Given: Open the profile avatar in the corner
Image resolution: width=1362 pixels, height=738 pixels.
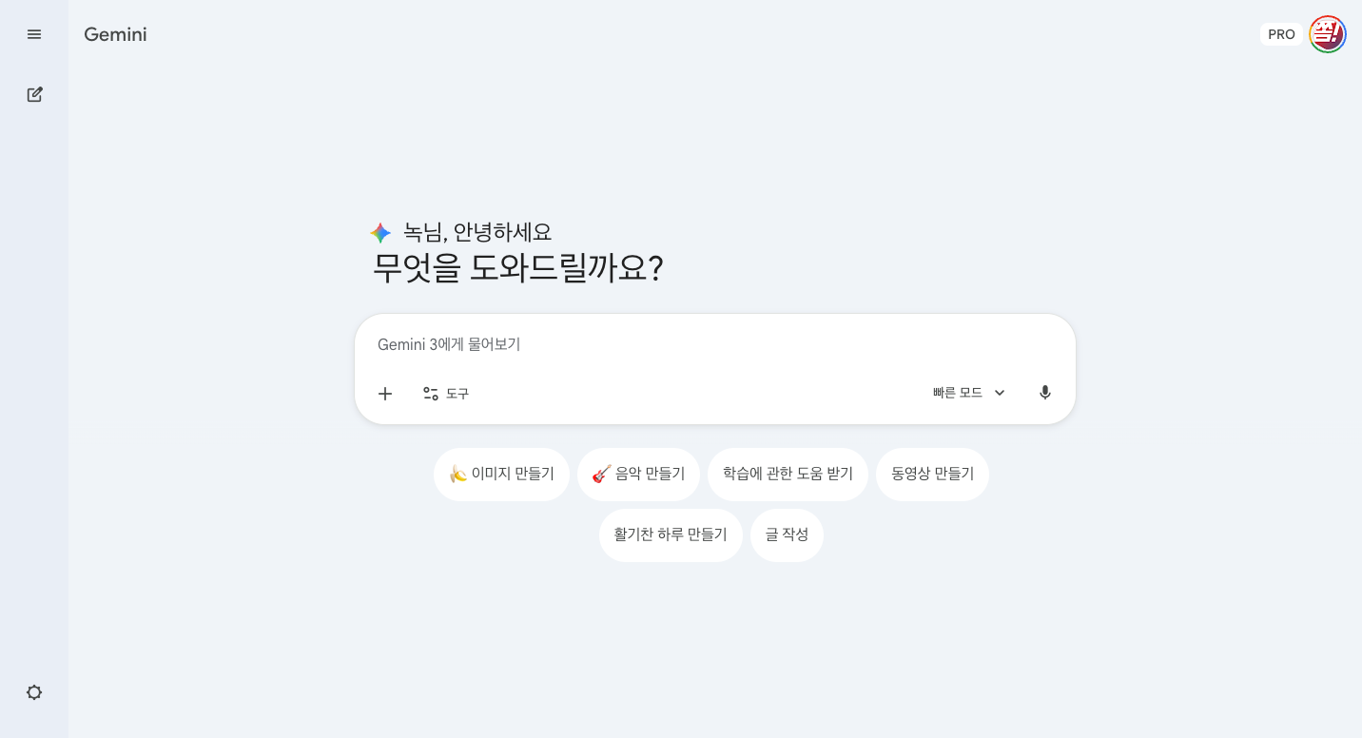Looking at the screenshot, I should pyautogui.click(x=1328, y=34).
